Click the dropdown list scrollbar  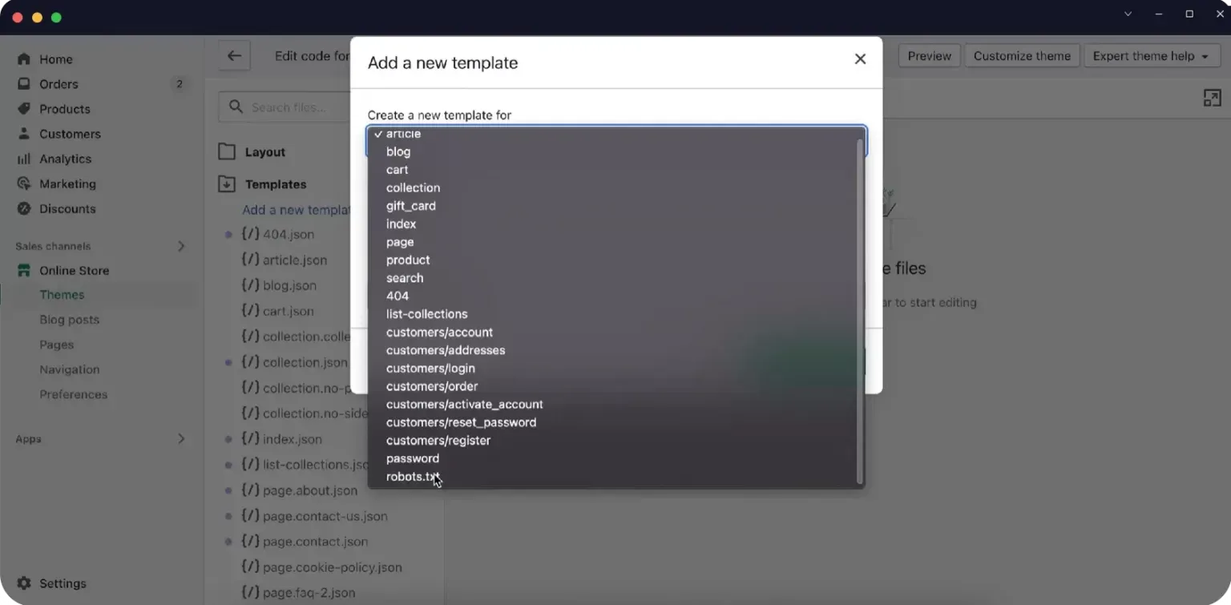pos(860,311)
